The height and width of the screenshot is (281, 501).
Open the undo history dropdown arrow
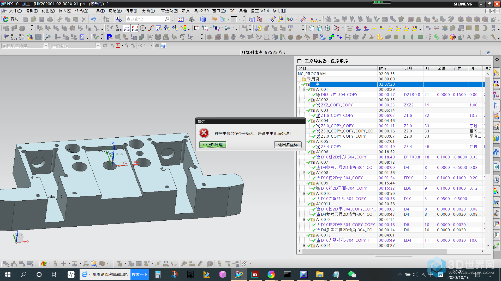tap(99, 19)
